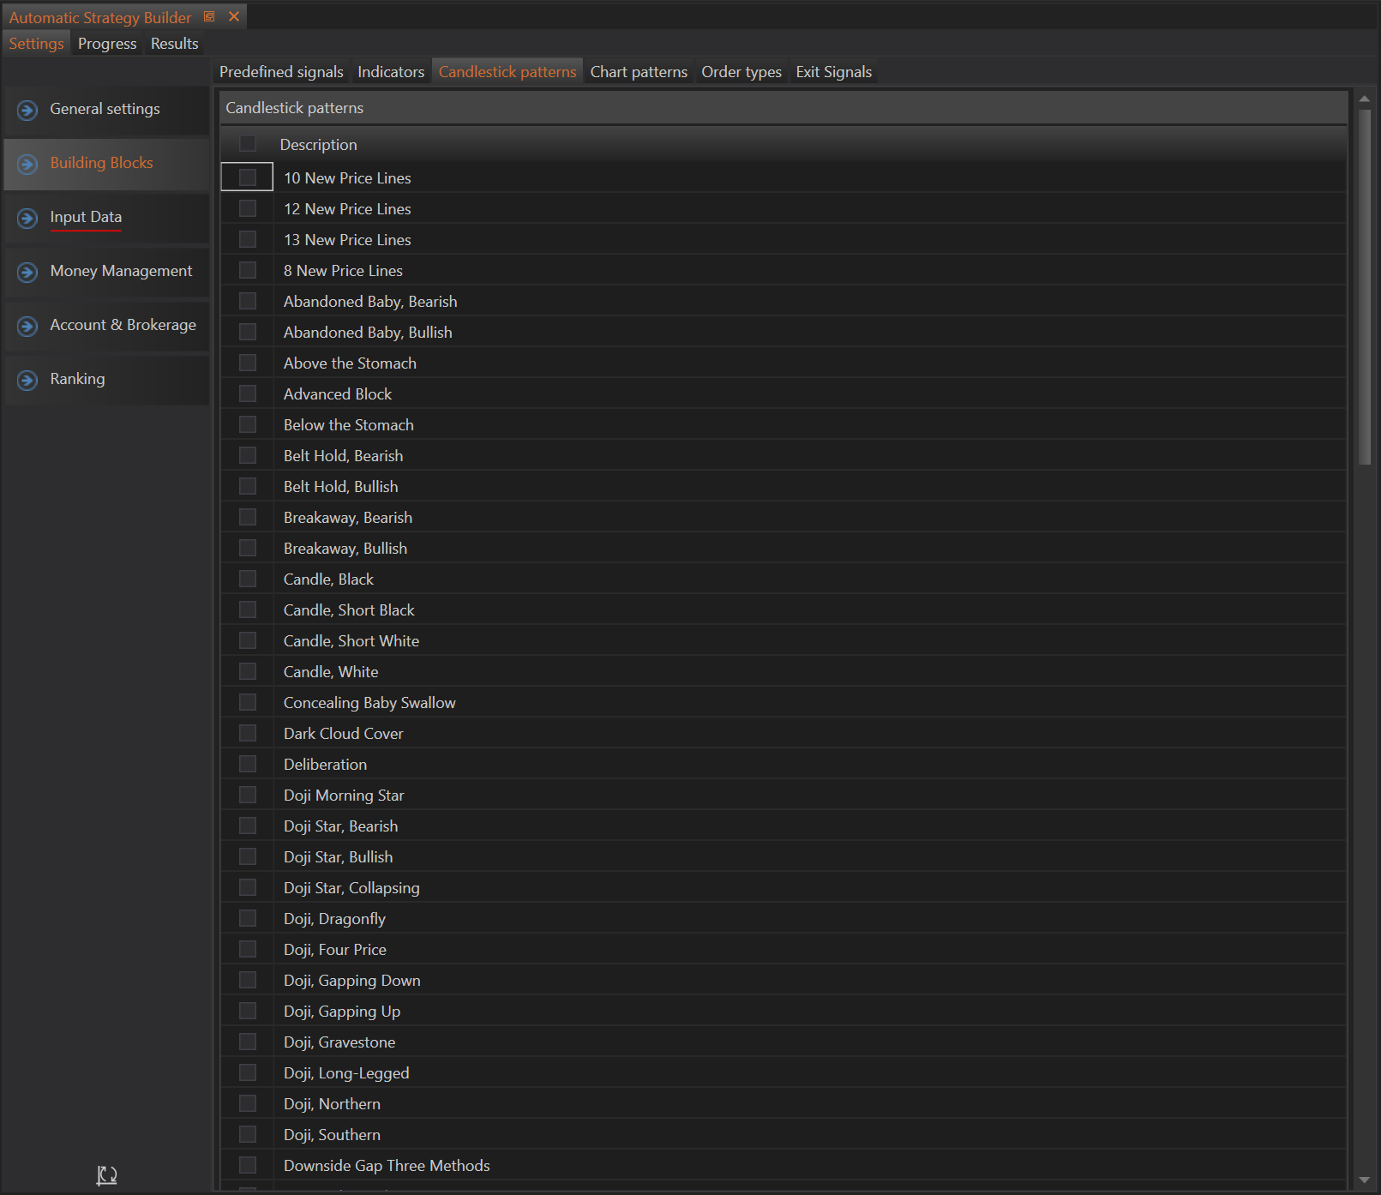Toggle the select-all checkbox in Description header

[248, 143]
